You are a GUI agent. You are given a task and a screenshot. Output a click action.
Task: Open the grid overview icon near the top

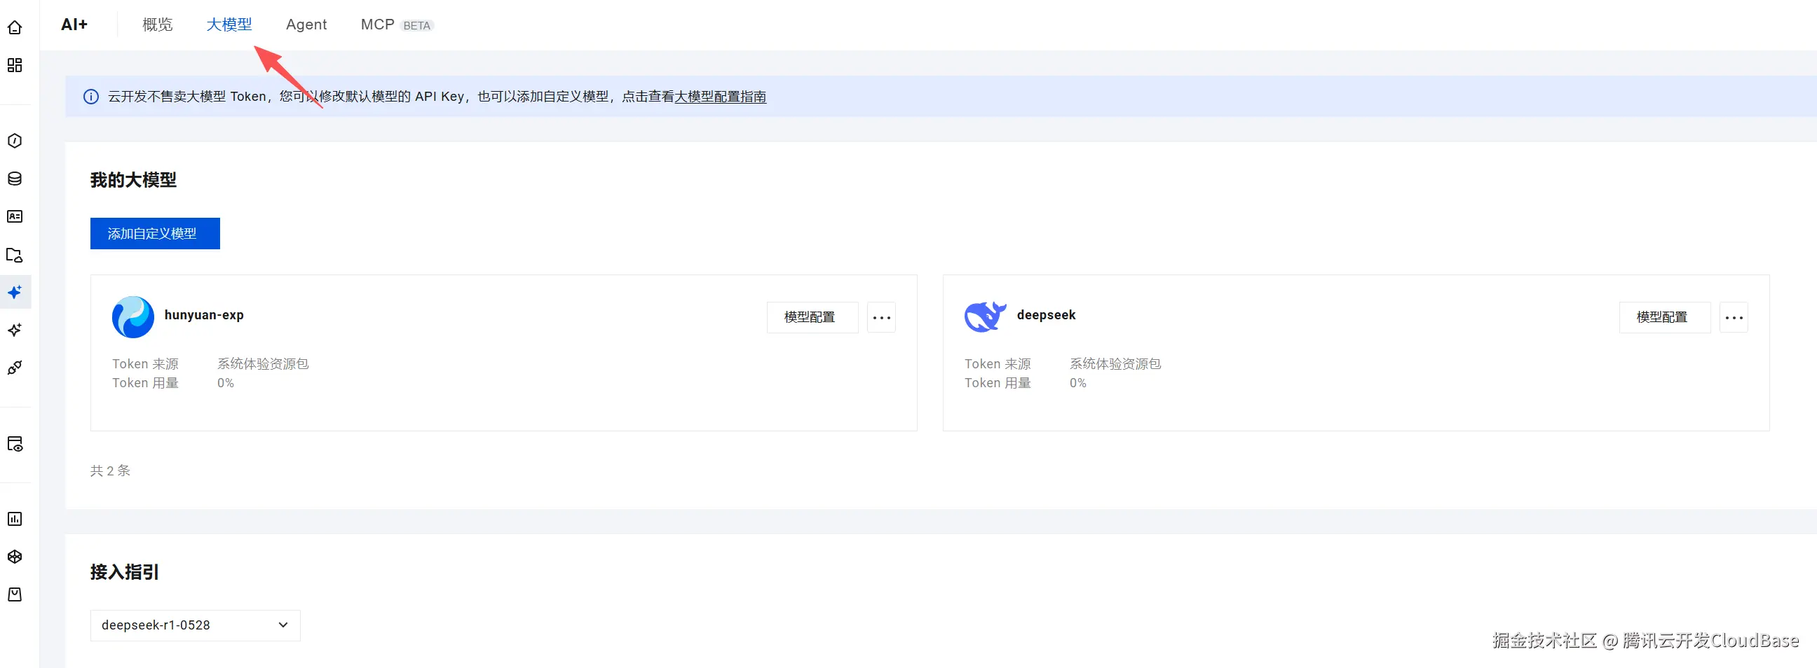point(15,65)
